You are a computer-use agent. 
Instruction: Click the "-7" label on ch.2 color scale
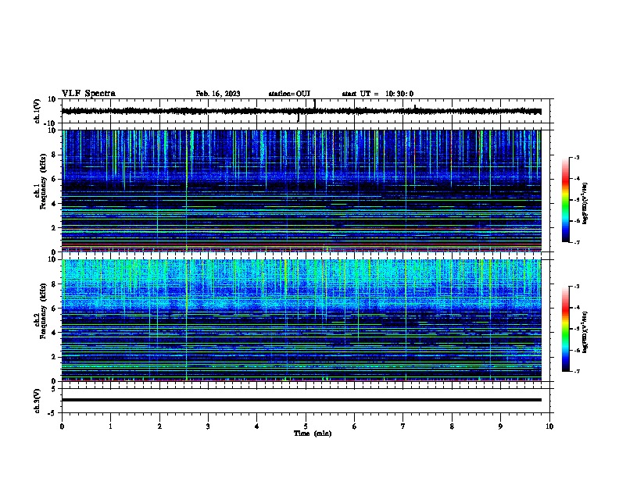(576, 372)
